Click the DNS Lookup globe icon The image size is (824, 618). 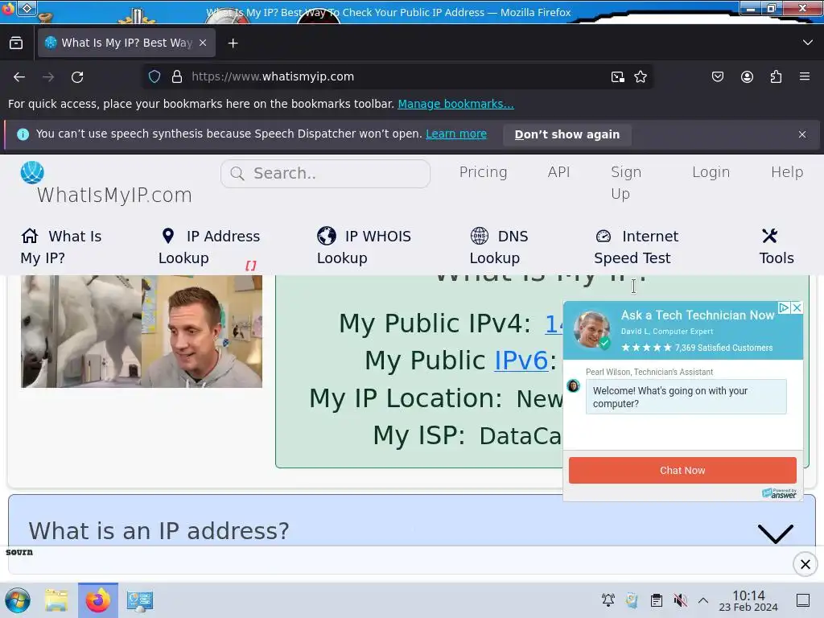tap(480, 236)
